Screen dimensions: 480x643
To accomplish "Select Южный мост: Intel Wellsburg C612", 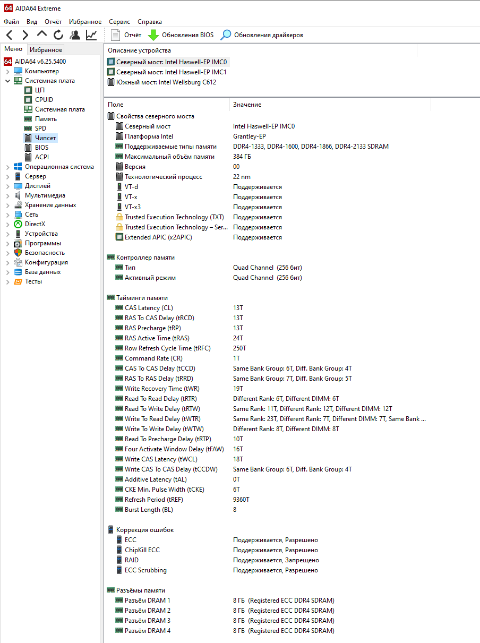I will 166,82.
